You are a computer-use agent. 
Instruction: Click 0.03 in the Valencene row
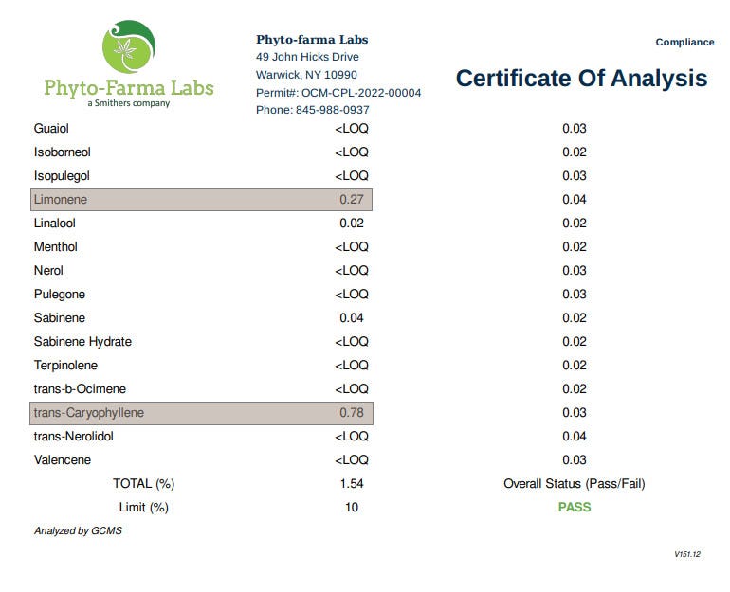pyautogui.click(x=574, y=461)
